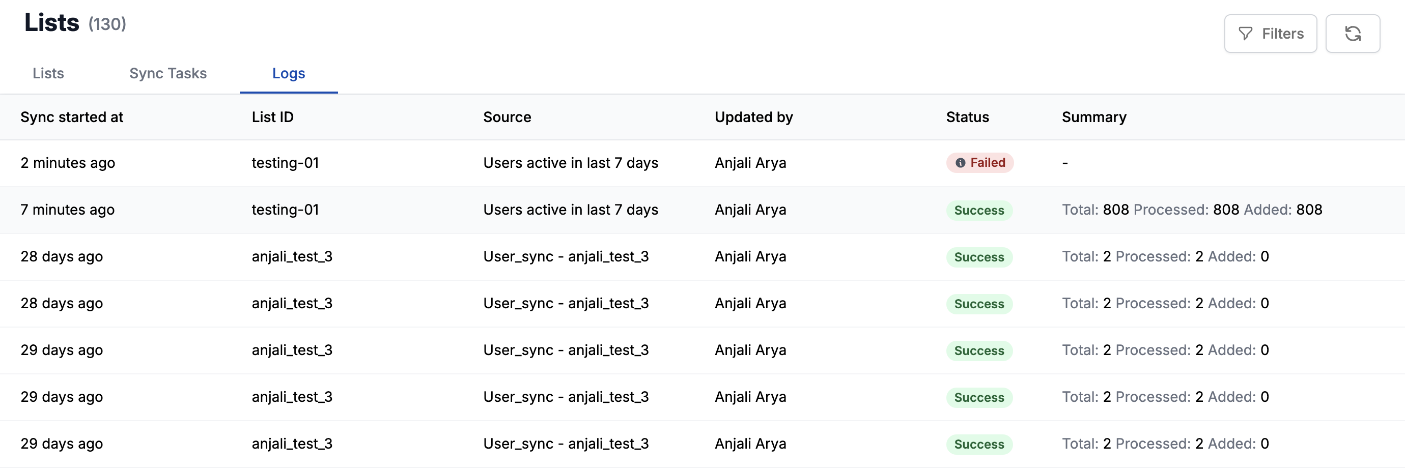Screen dimensions: 1405x470
Task: Click the dash summary in Failed row
Action: pos(1064,163)
